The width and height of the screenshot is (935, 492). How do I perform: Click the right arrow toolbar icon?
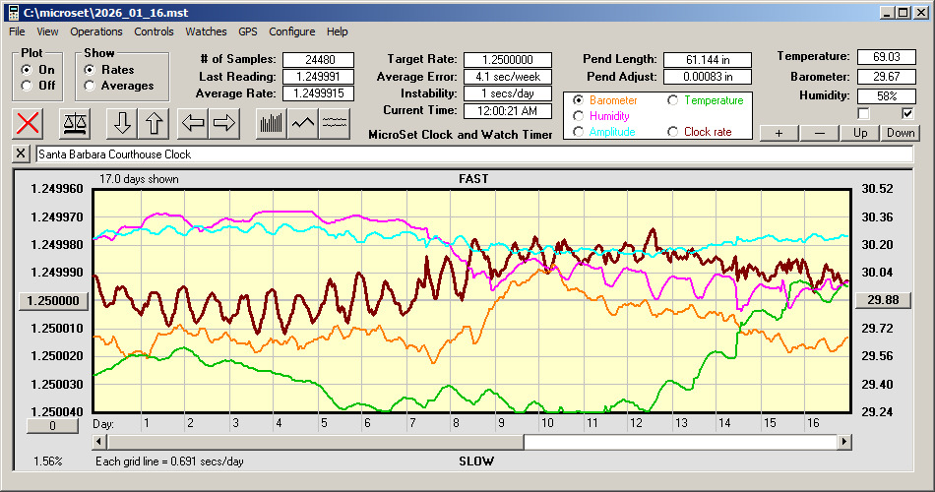[x=225, y=123]
